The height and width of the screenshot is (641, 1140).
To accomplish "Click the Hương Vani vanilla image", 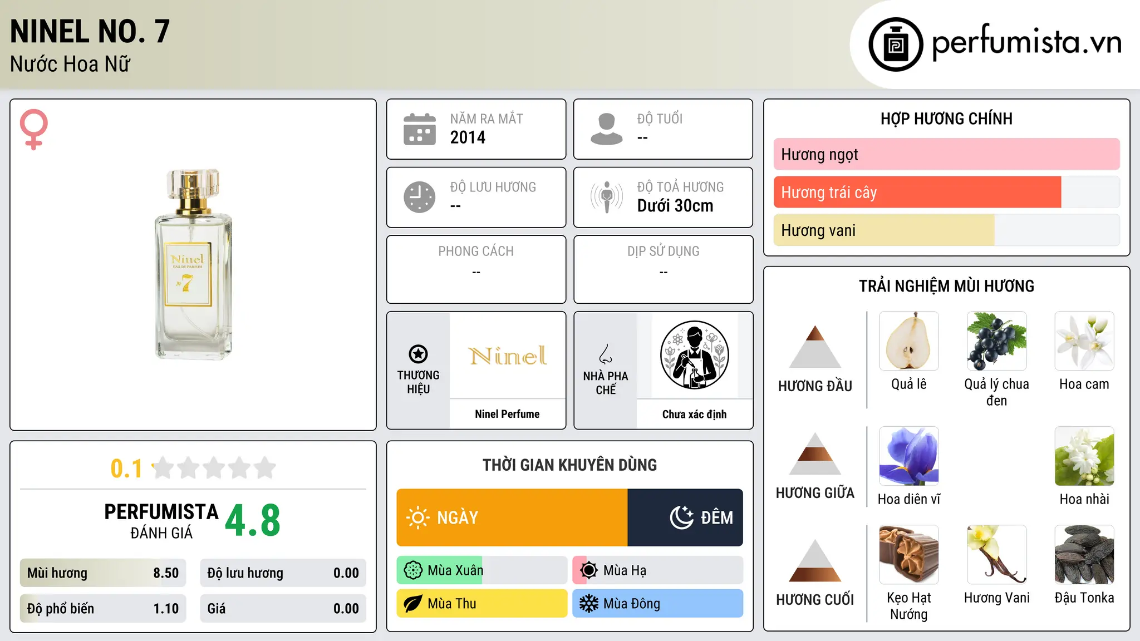I will pos(997,555).
